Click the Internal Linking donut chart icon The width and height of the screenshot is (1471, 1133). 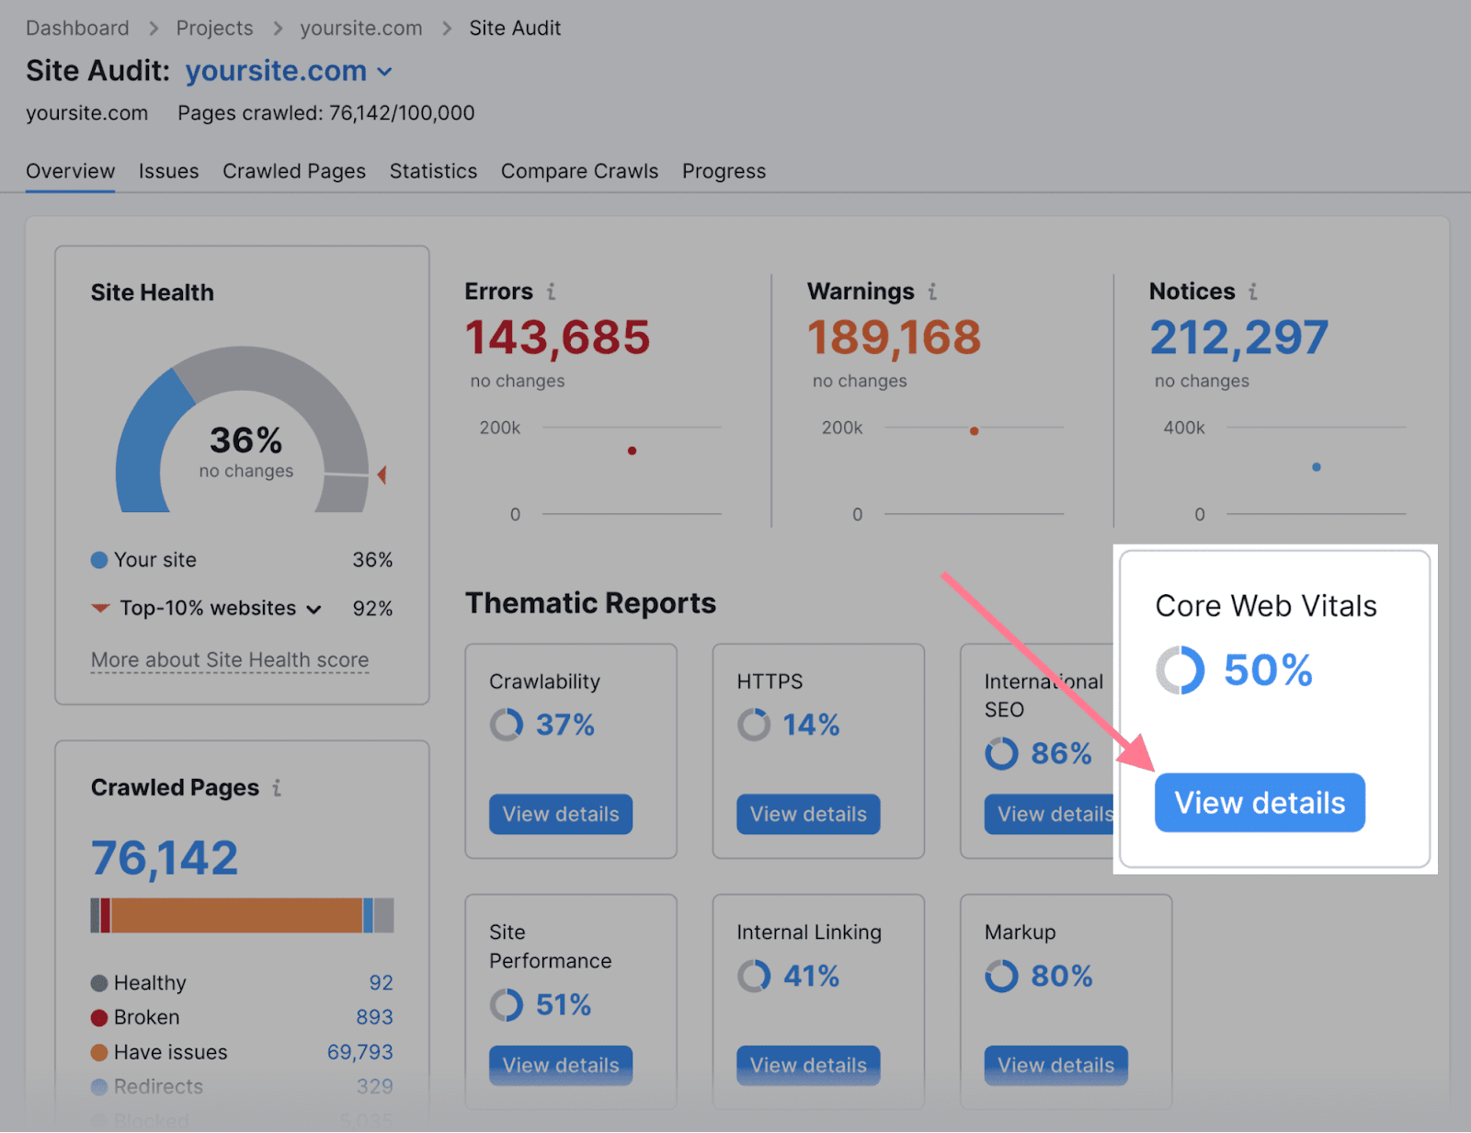click(753, 976)
